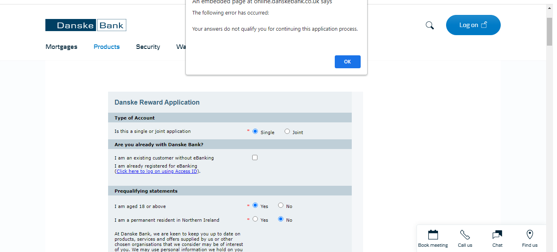Click the page vertical scrollbar thumb
Screen dimensions: 557x252
click(x=549, y=31)
